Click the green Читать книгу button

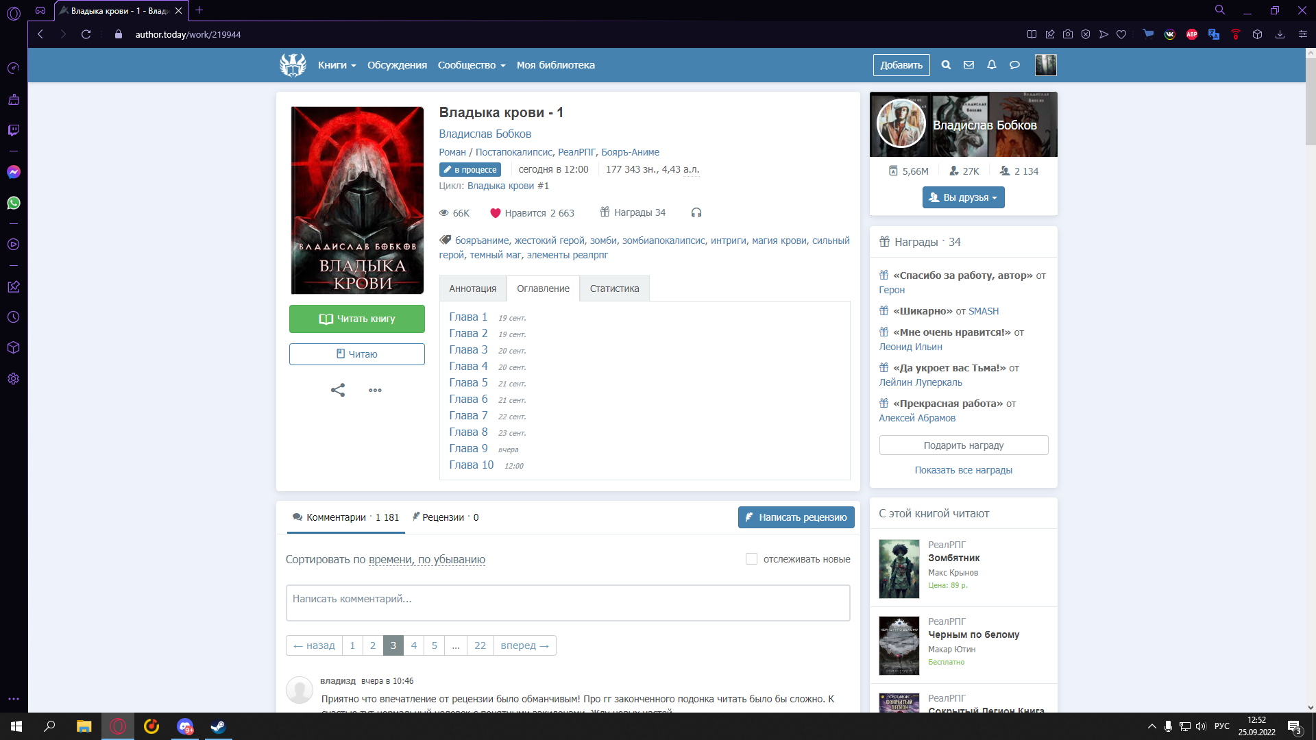point(356,319)
